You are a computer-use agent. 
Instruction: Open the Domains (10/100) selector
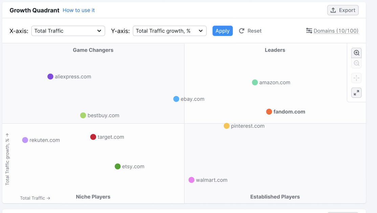[x=336, y=31]
